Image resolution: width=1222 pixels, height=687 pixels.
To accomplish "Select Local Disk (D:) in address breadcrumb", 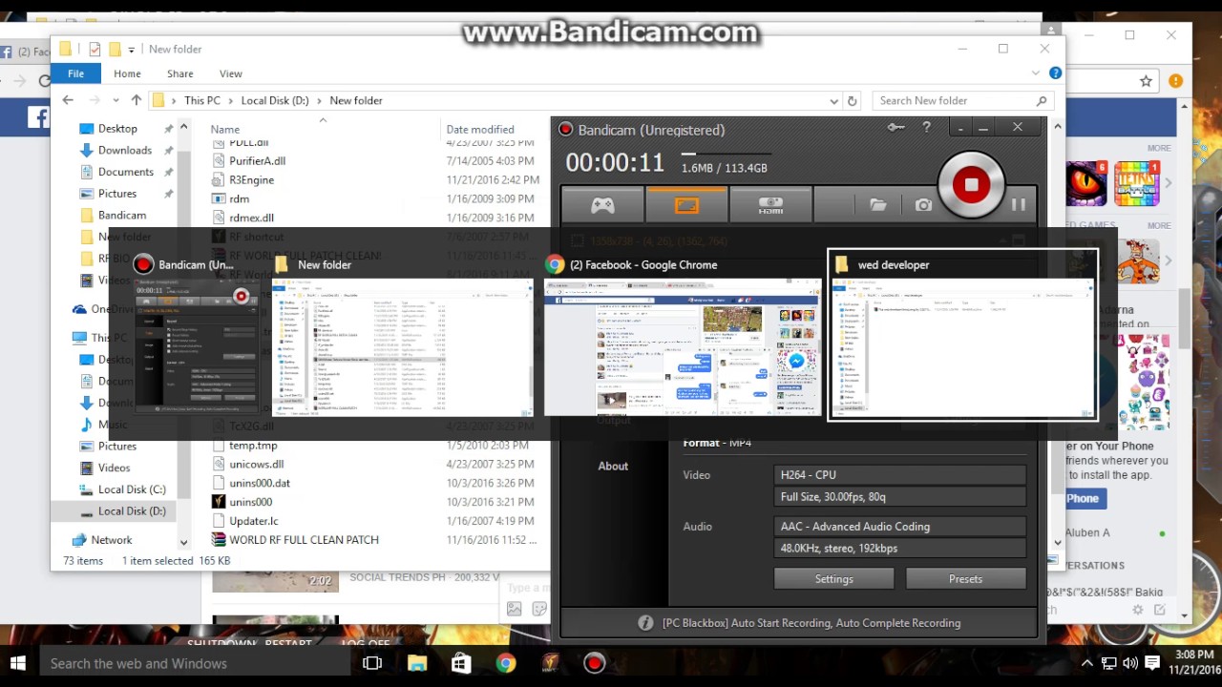I will tap(275, 100).
